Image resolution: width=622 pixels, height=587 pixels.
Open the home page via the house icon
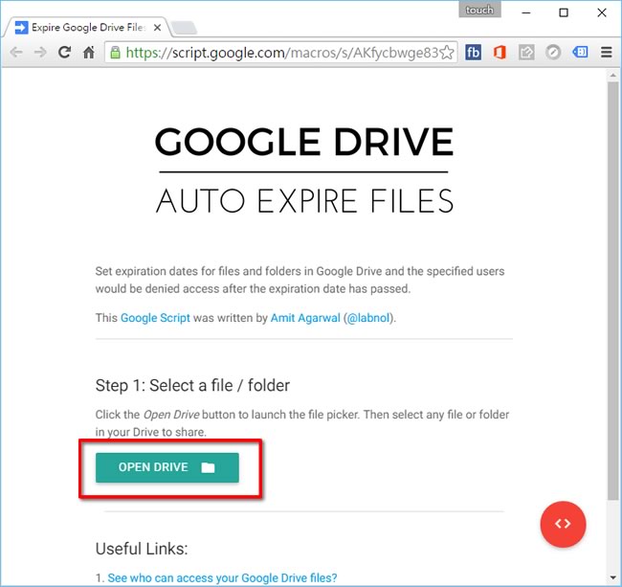[x=88, y=52]
